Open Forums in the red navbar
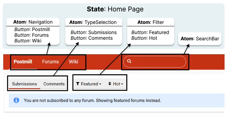 [50, 62]
